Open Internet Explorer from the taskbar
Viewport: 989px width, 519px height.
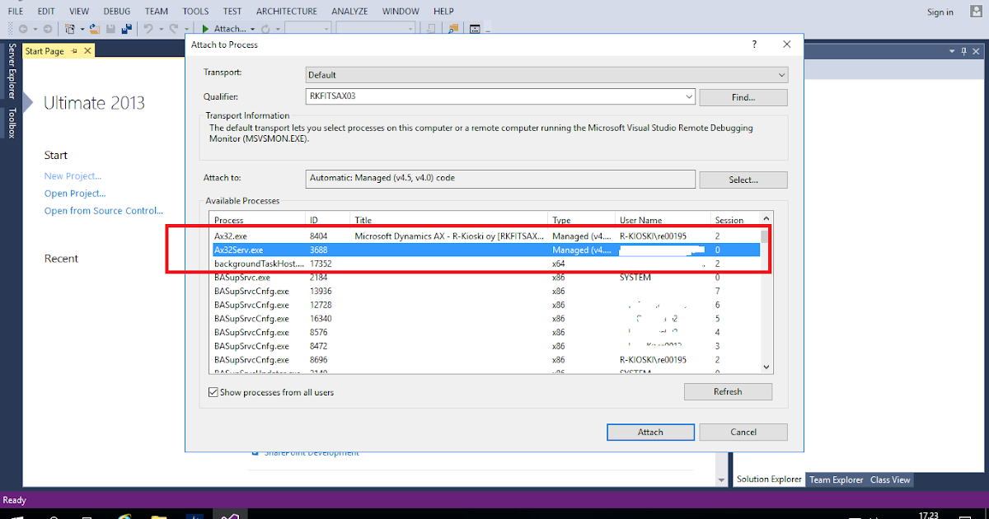(124, 516)
